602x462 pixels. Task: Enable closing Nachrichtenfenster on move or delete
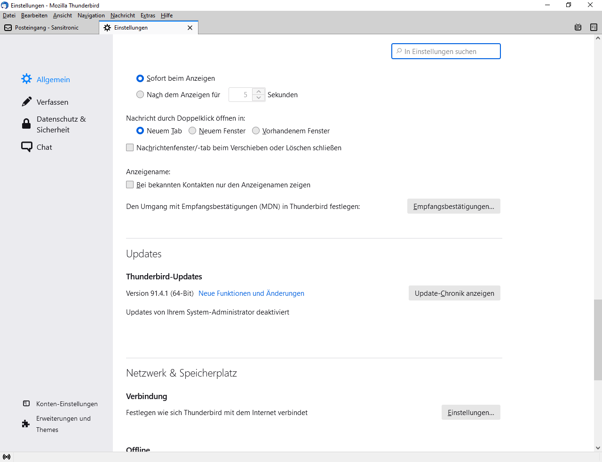(130, 147)
